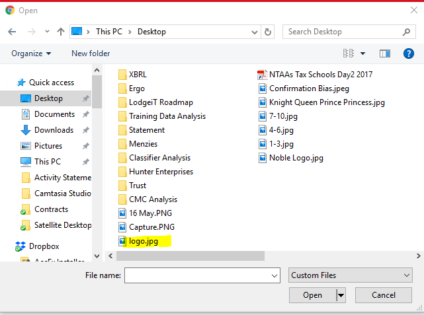424x315 pixels.
Task: Click the pin icon beside Pictures
Action: (x=86, y=147)
